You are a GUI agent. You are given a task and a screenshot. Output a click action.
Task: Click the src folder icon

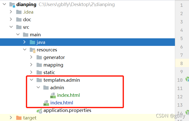click(19, 27)
